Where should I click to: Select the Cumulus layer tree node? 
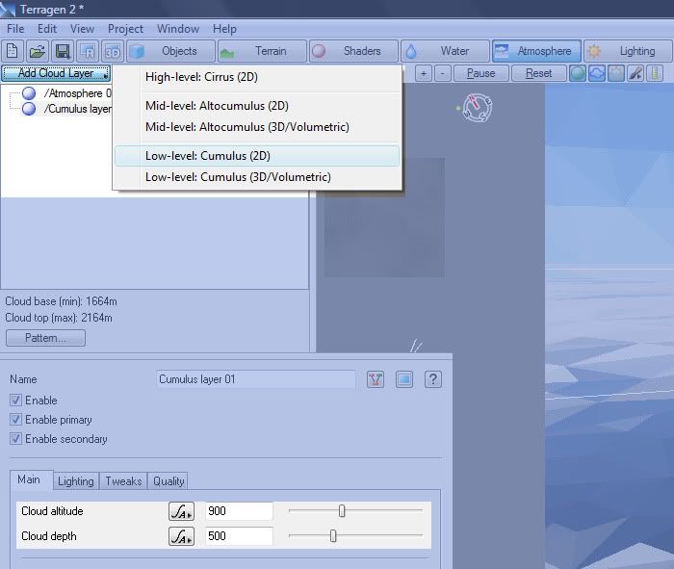(x=77, y=109)
